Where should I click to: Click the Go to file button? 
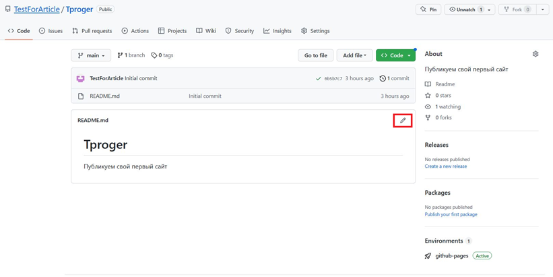pyautogui.click(x=316, y=55)
